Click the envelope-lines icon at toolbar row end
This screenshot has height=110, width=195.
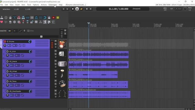53,22
